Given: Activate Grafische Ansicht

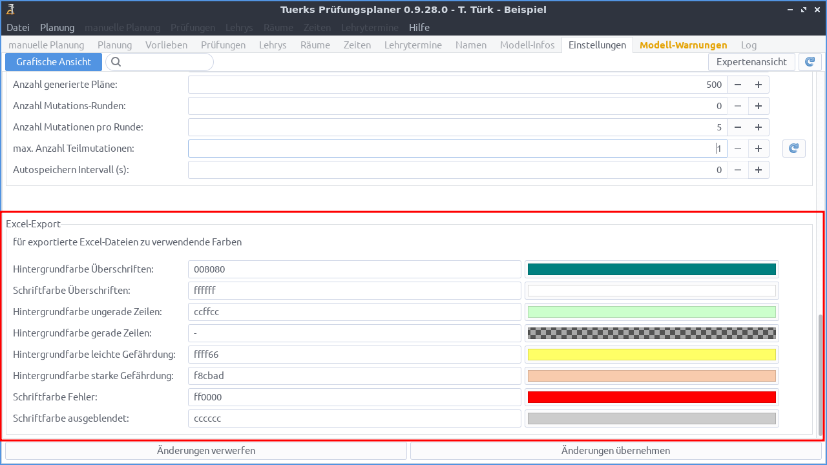Looking at the screenshot, I should pyautogui.click(x=53, y=61).
